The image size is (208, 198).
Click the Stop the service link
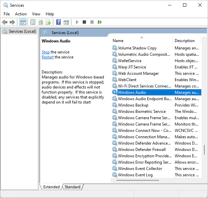tap(45, 52)
